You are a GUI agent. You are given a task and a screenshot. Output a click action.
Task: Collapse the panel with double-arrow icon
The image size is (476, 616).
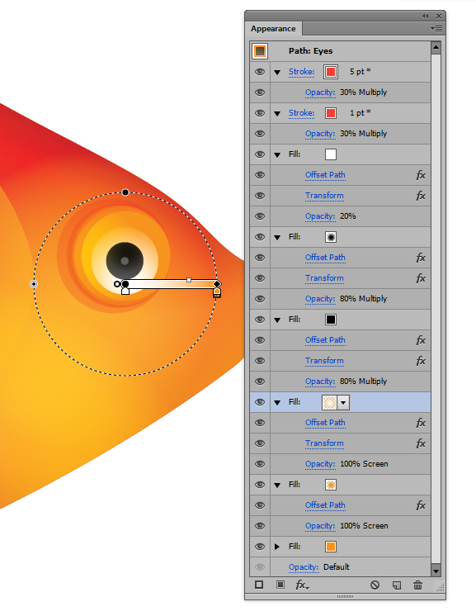click(x=426, y=17)
